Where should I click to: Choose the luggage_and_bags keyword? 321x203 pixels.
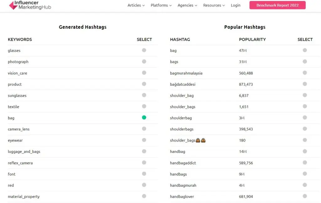coord(144,151)
